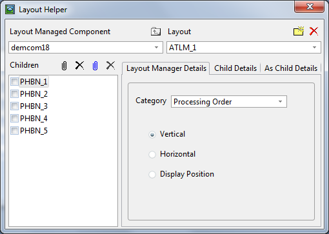Click the black paperclip attach icon

[x=64, y=66]
